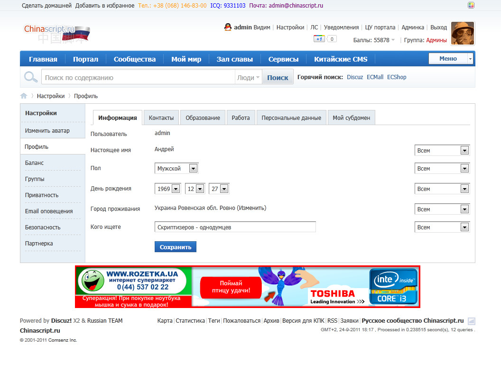Open the Уведомления link
501x372 pixels.
(341, 27)
